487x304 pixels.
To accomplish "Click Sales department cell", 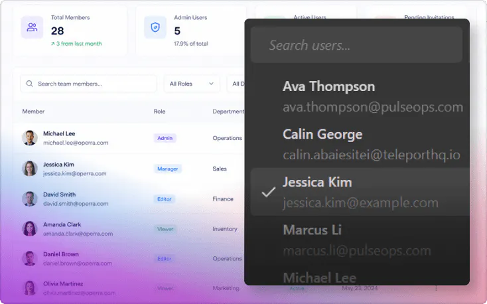I will tap(220, 169).
